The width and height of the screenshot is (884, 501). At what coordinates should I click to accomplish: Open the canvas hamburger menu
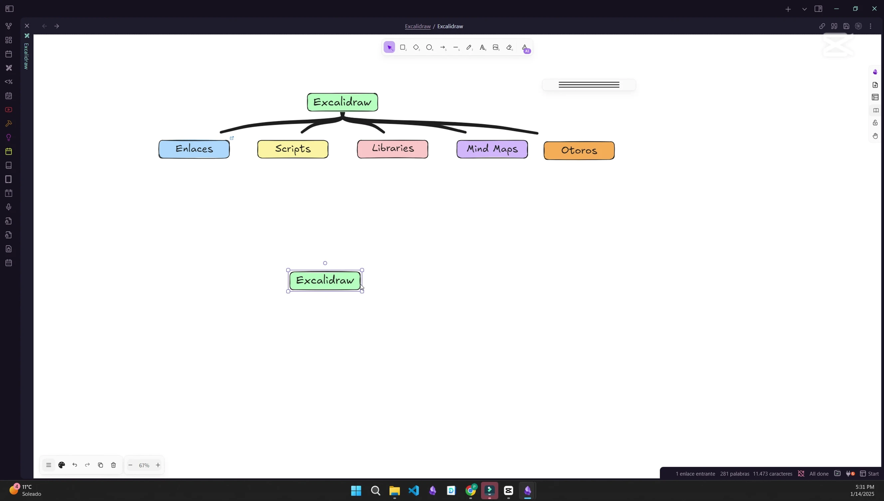coord(49,465)
